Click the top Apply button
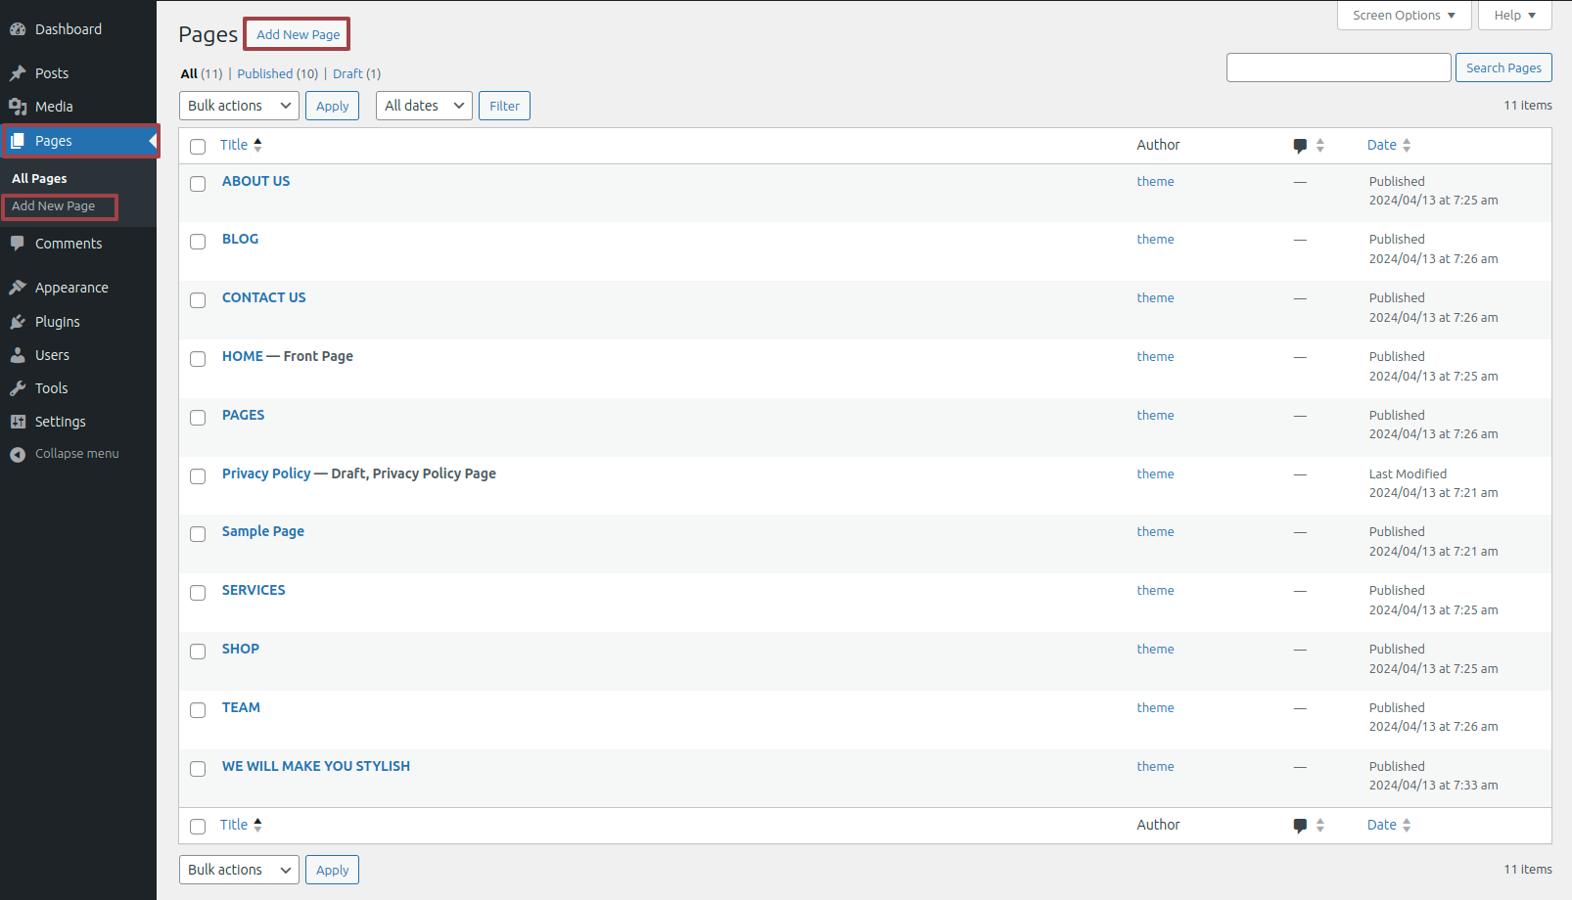 pos(332,106)
